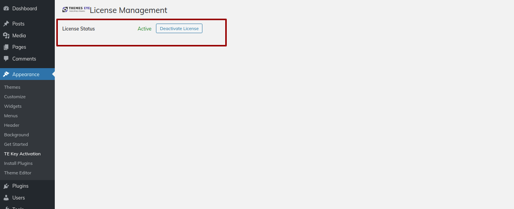Open the Theme Editor submenu item

[x=18, y=173]
